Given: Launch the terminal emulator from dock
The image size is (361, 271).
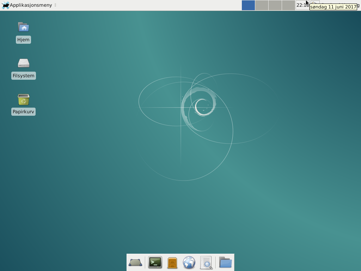Looking at the screenshot, I should click(x=155, y=263).
